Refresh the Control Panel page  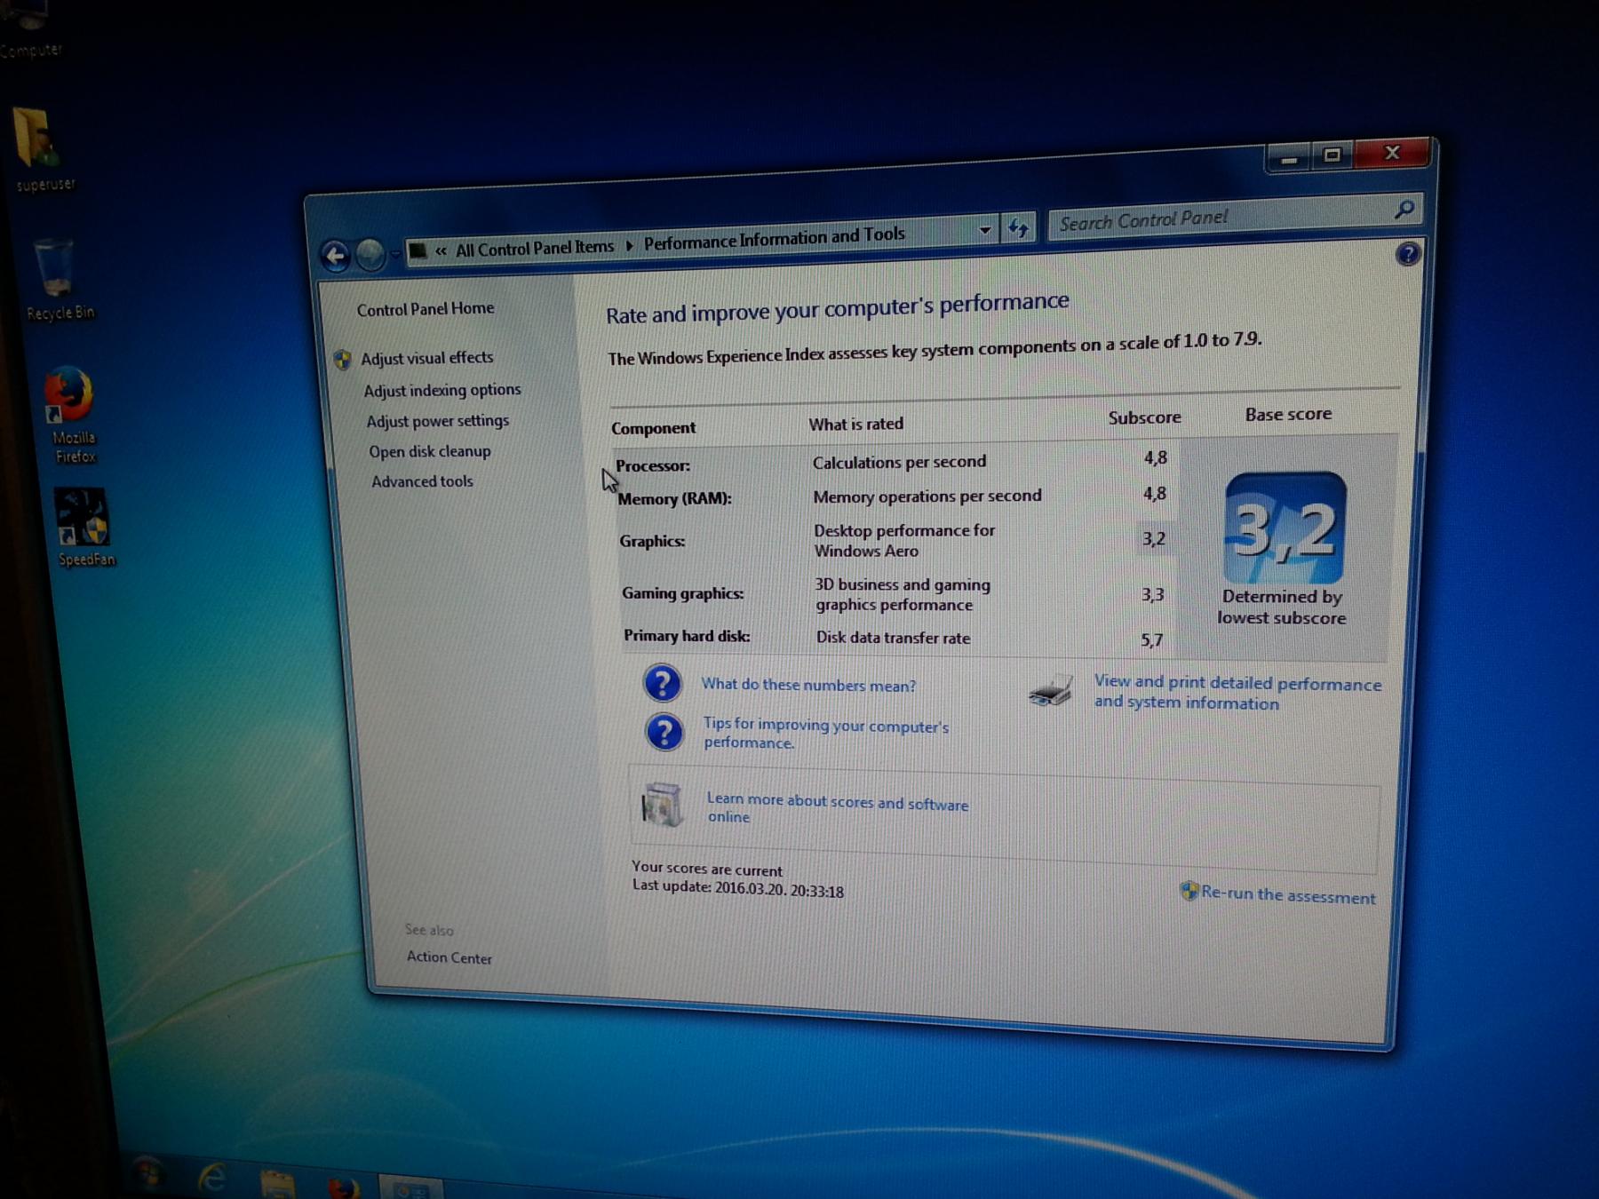(1018, 228)
